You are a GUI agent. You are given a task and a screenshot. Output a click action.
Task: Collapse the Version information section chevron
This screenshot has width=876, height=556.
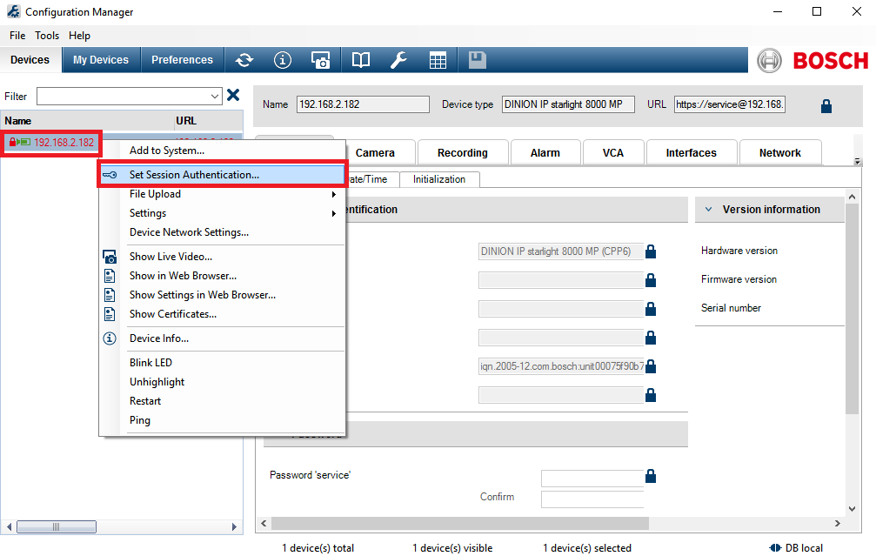[708, 210]
